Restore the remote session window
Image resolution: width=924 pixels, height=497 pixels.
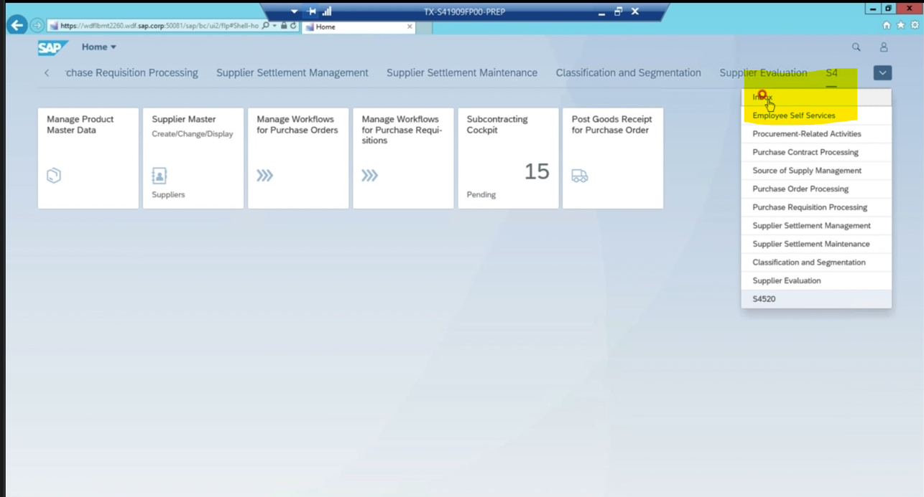[x=618, y=11]
